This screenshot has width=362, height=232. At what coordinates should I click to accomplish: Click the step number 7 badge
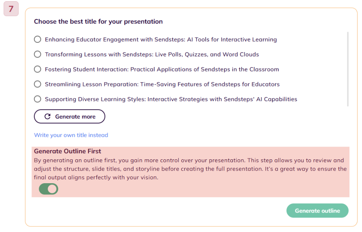(x=11, y=9)
